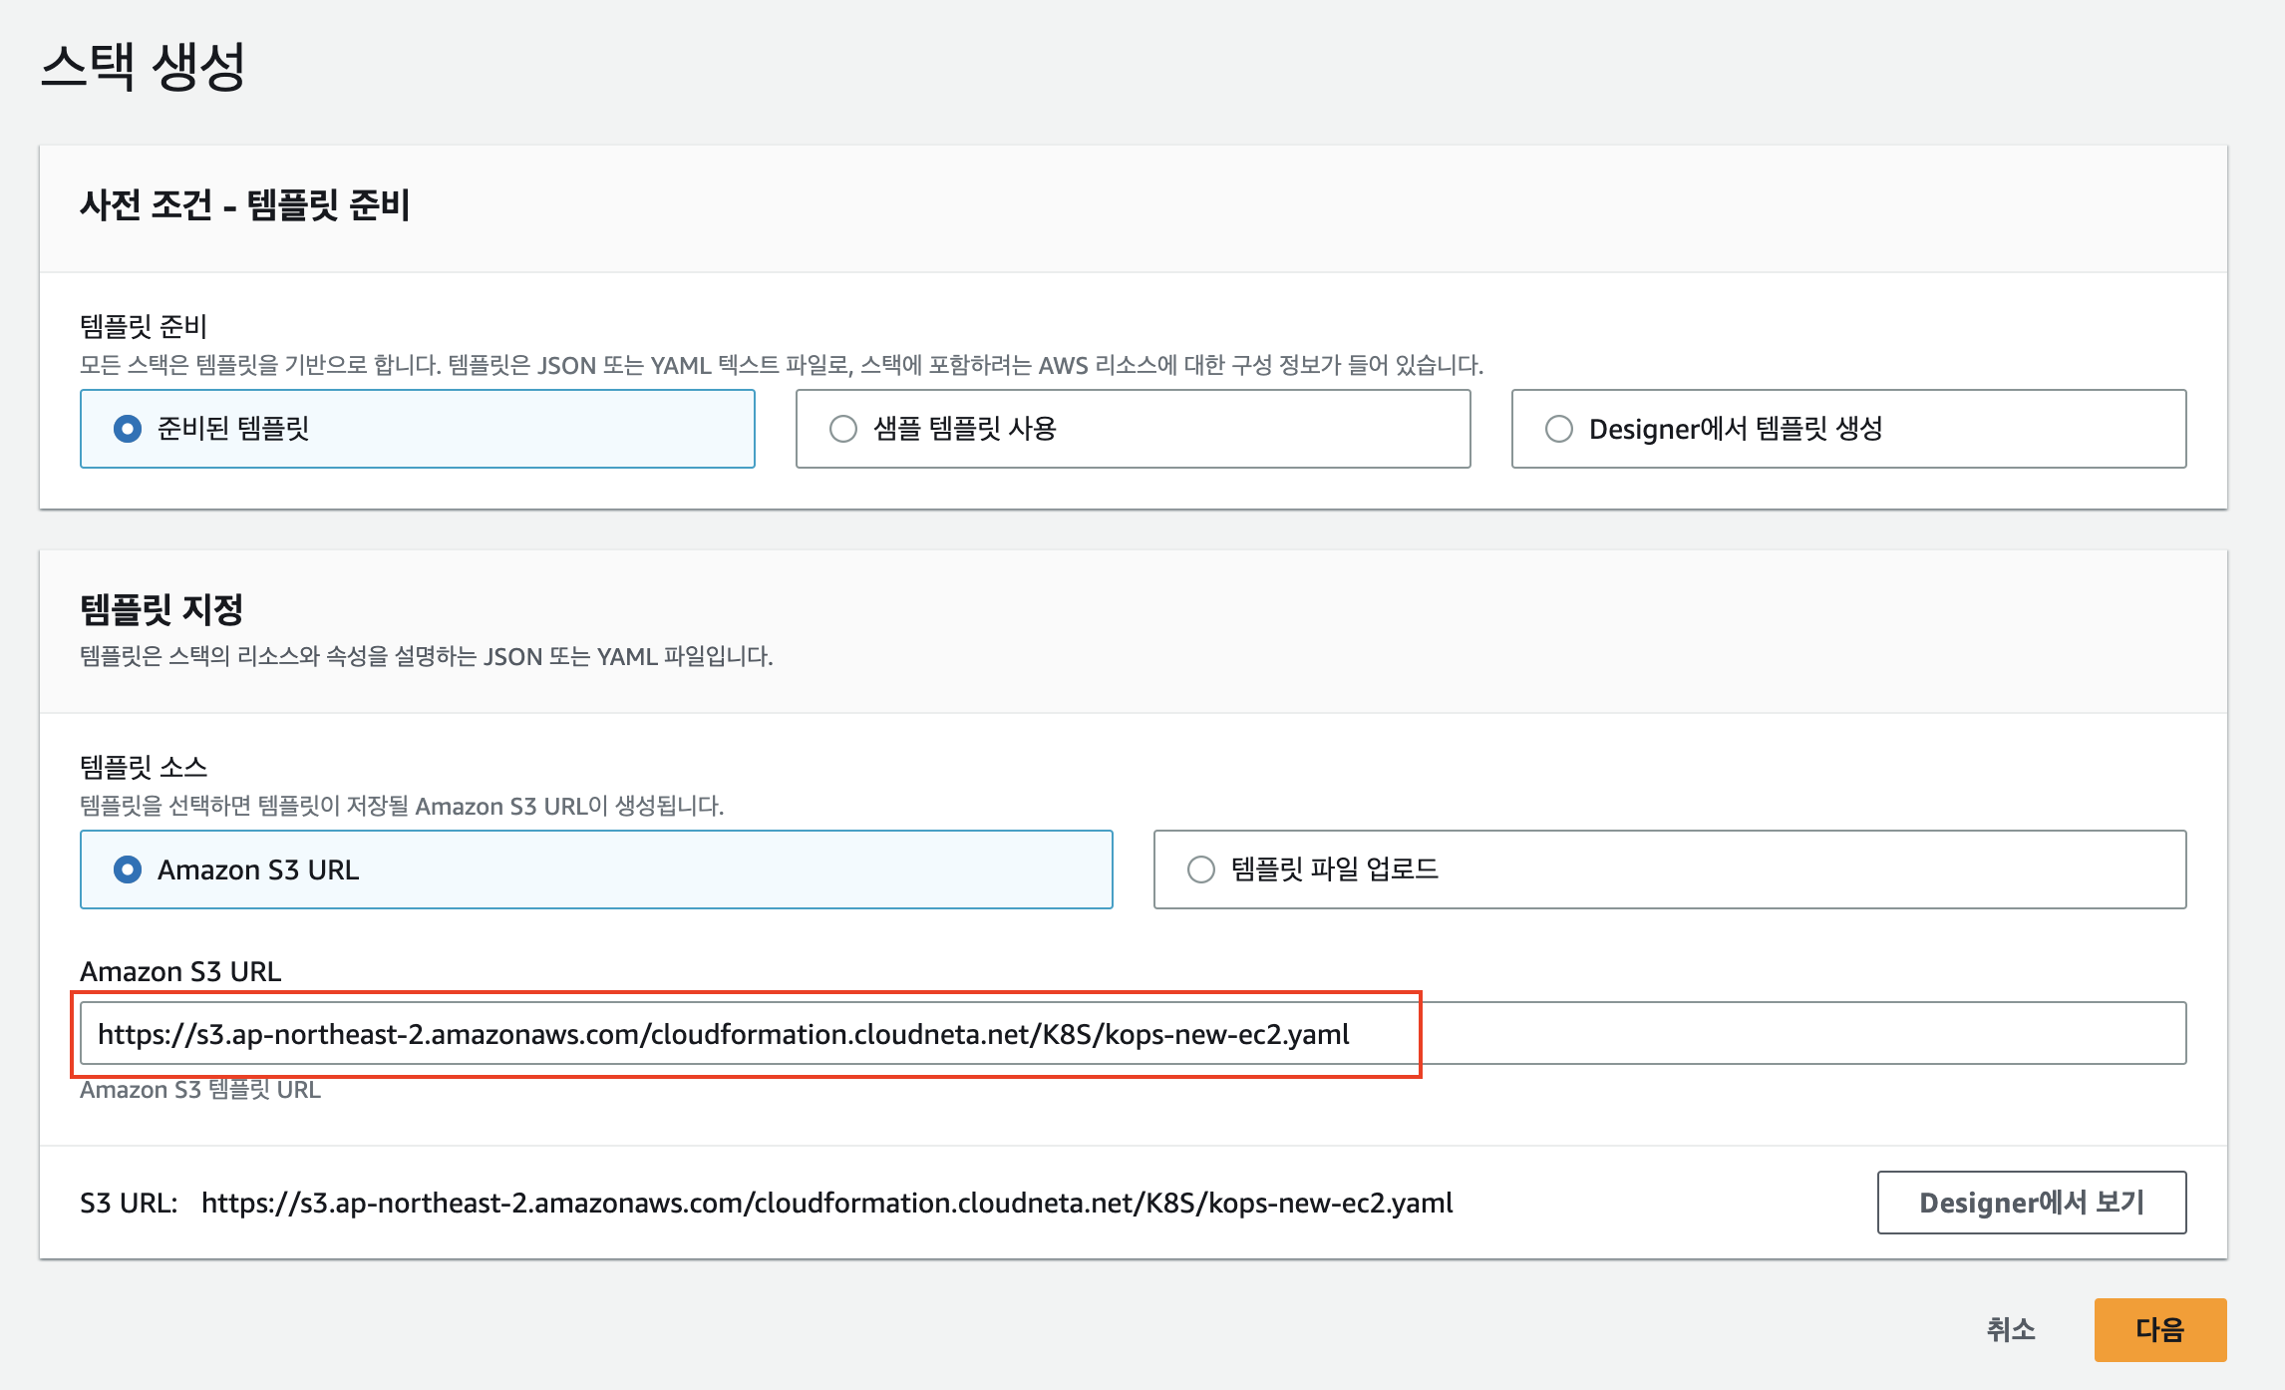Viewport: 2285px width, 1390px height.
Task: Click the S3 URL summary text at bottom
Action: tap(825, 1203)
